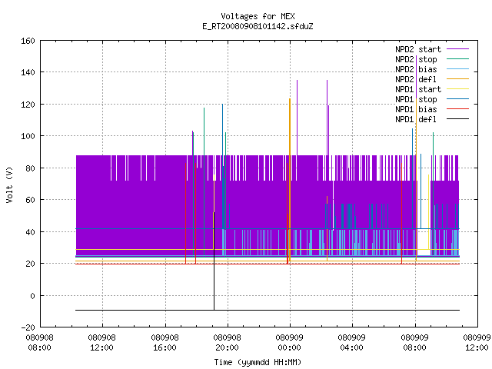Click the black NPD1 defl legend line
The image size is (492, 369).
click(457, 119)
